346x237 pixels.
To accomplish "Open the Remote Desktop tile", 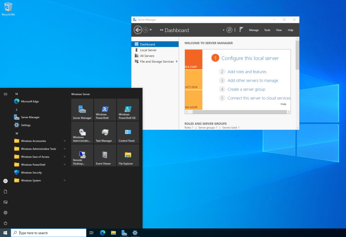I will click(82, 155).
